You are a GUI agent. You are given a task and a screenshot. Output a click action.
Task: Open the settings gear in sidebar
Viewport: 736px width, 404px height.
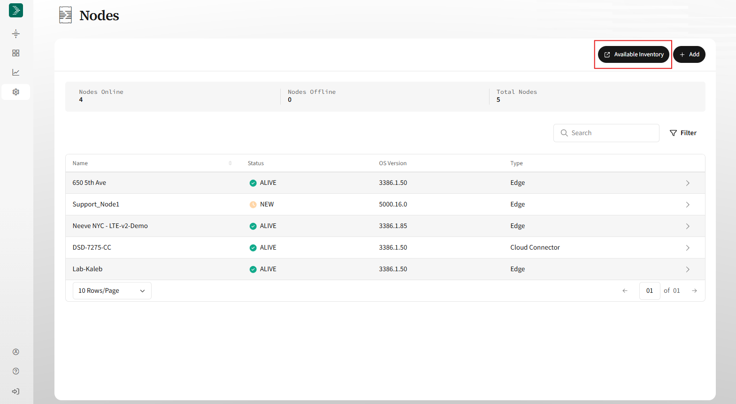pyautogui.click(x=16, y=92)
